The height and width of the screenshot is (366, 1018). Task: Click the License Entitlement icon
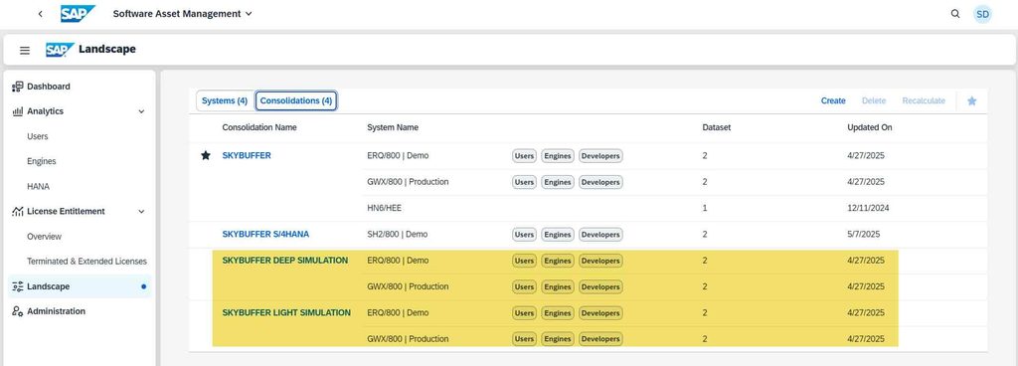point(18,212)
